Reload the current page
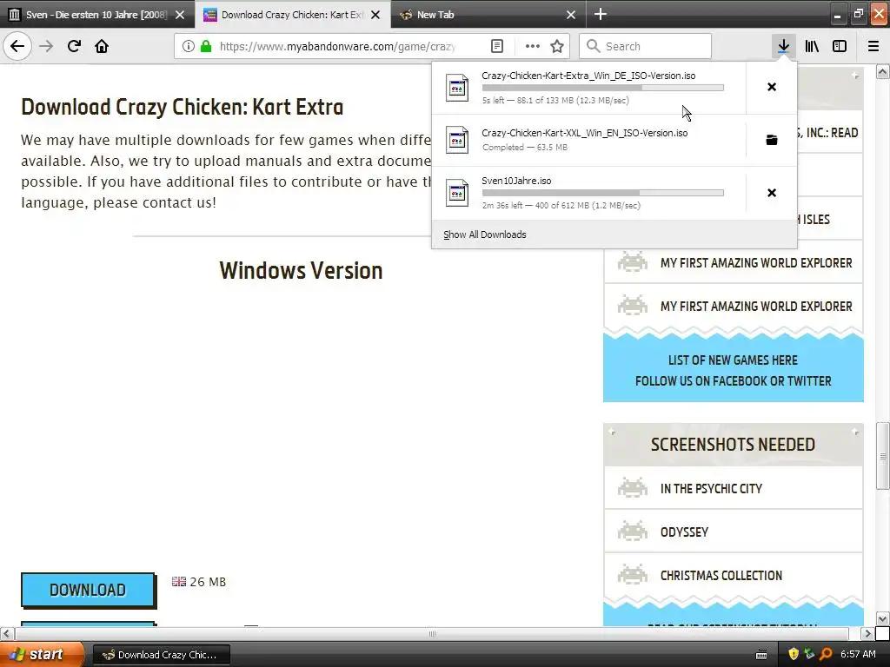This screenshot has width=890, height=667. [x=74, y=46]
